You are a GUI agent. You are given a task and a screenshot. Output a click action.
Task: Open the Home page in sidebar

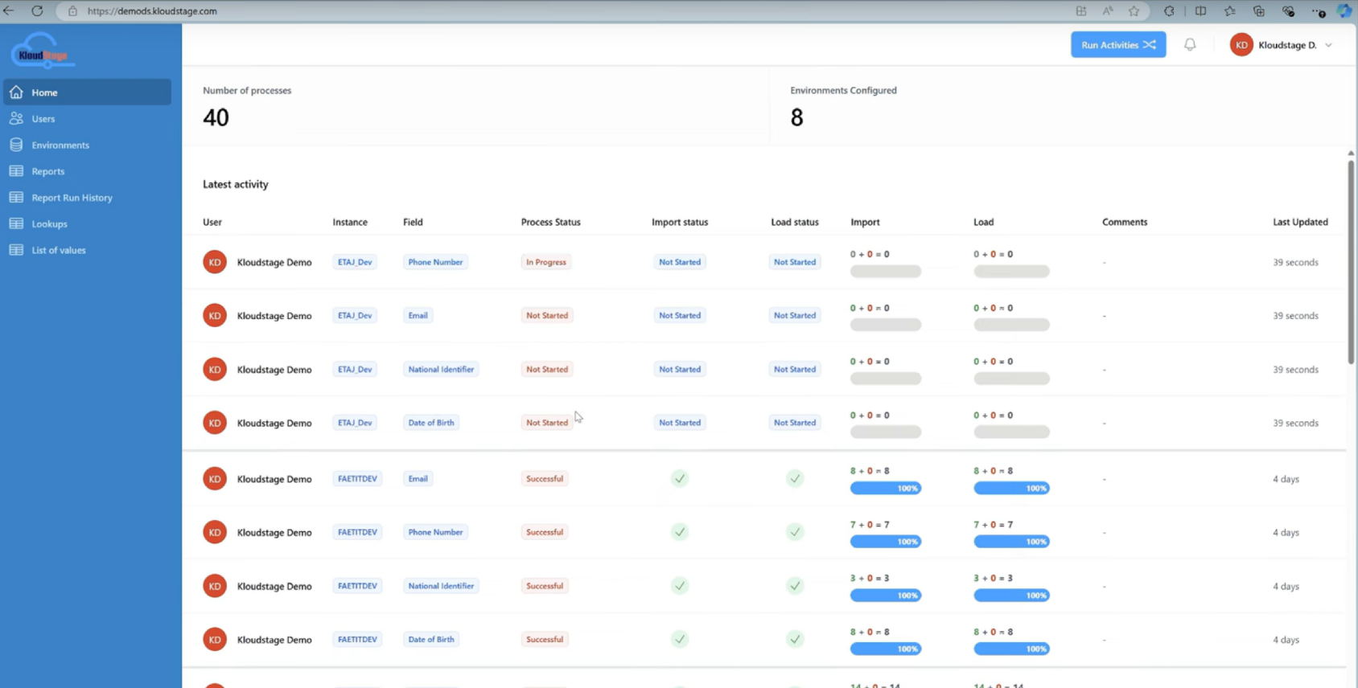point(87,92)
